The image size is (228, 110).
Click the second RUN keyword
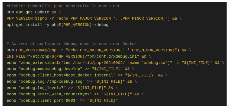point(10,50)
